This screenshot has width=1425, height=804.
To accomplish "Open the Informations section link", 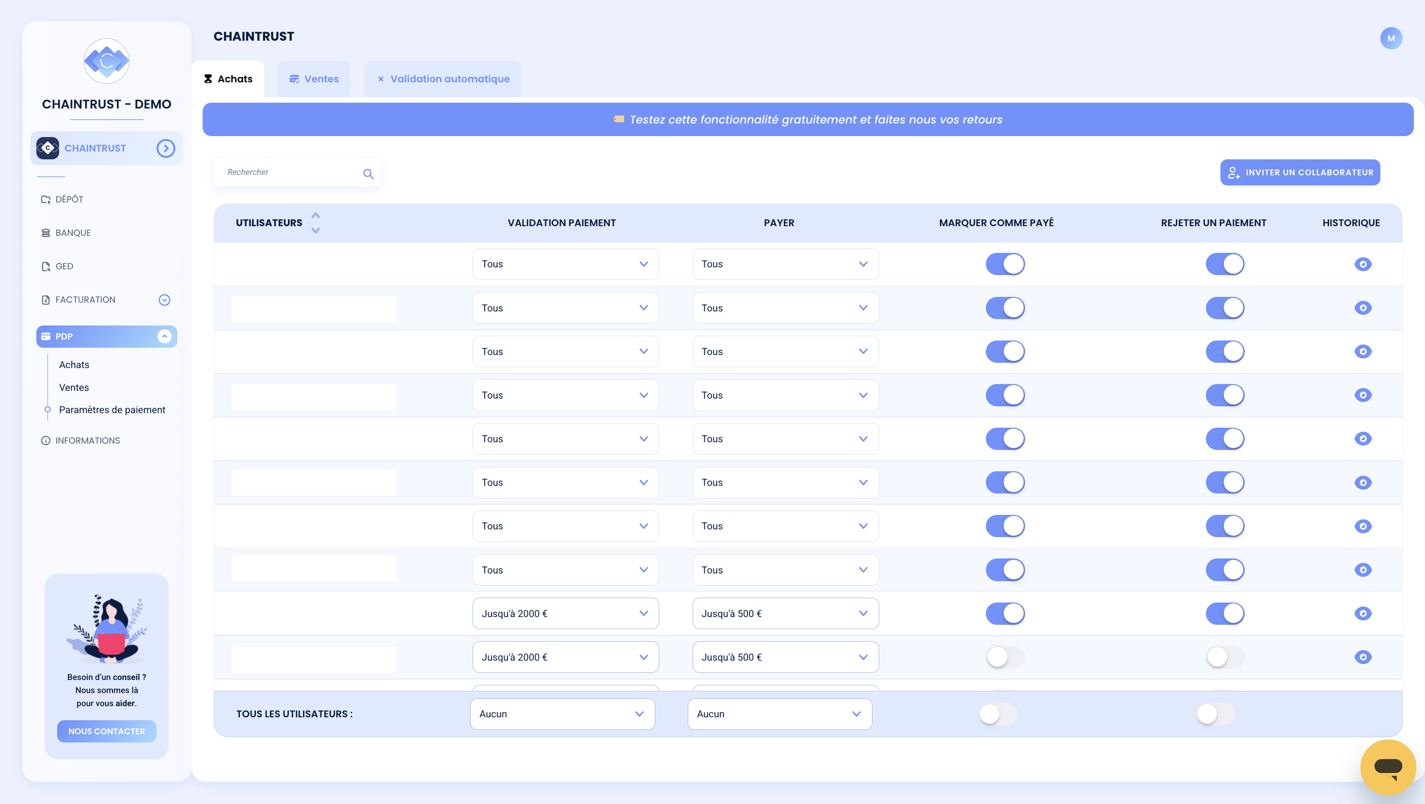I will pyautogui.click(x=87, y=441).
